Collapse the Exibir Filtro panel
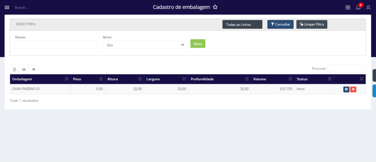 point(26,24)
